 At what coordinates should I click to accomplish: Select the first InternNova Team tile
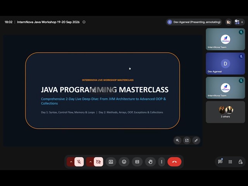(226, 39)
